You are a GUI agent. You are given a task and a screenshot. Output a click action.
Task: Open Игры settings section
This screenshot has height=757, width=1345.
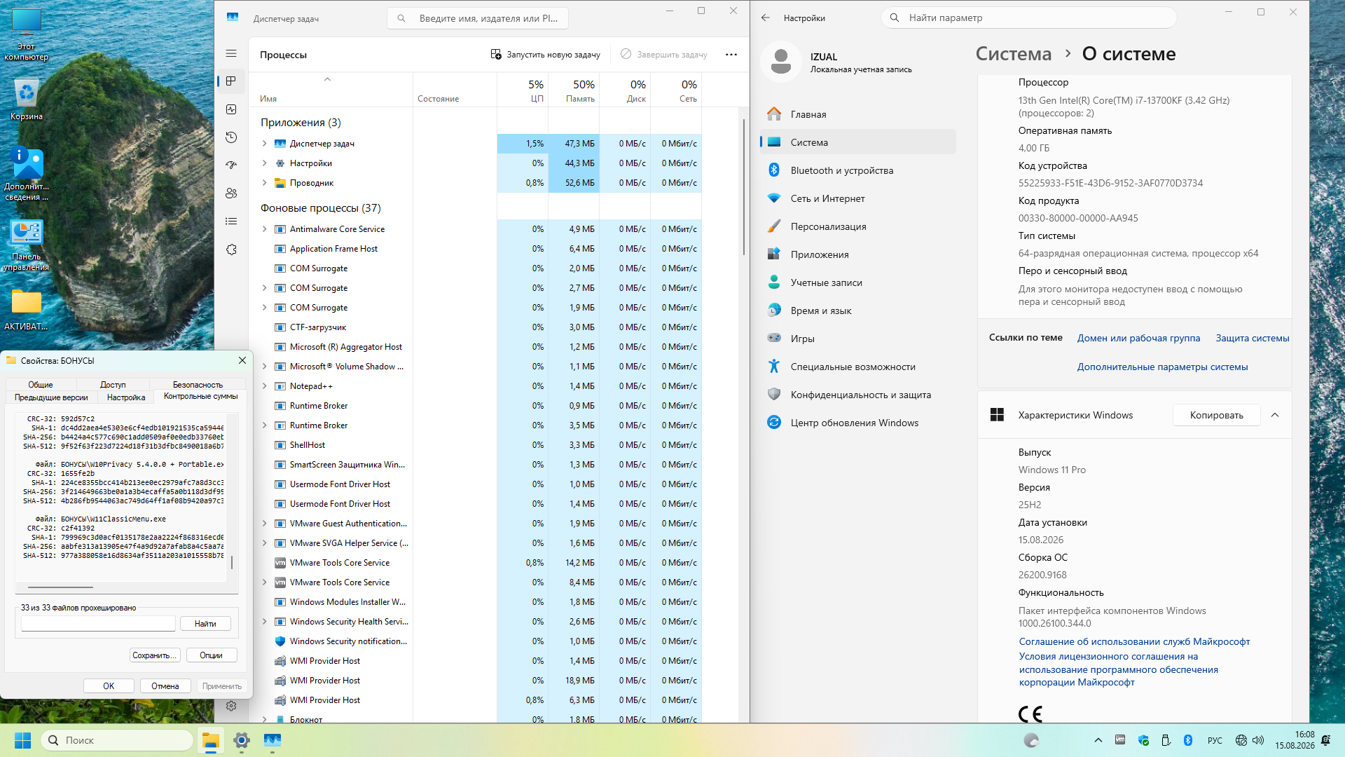[x=858, y=339]
